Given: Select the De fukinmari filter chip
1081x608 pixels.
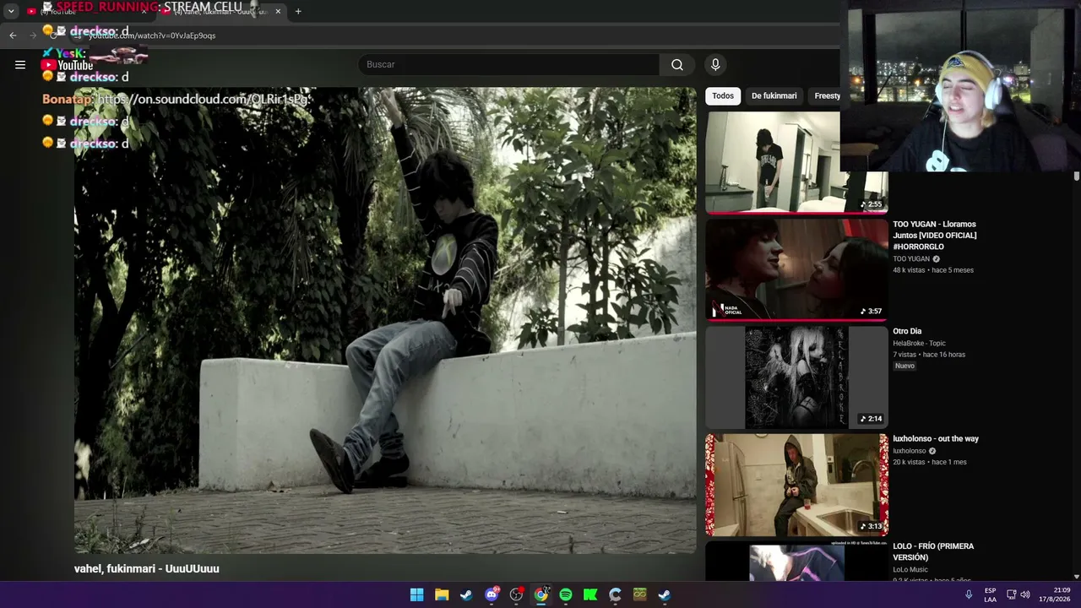Looking at the screenshot, I should (774, 96).
